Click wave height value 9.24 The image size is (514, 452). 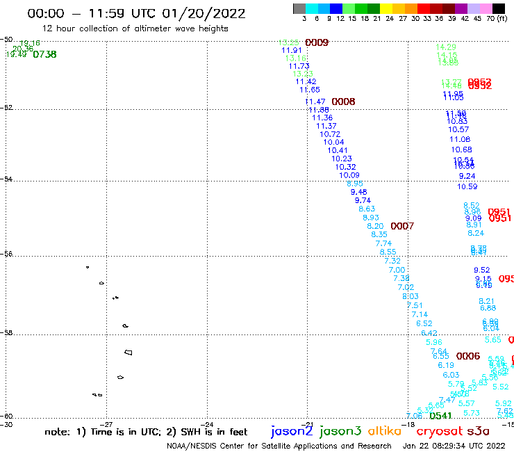[467, 176]
